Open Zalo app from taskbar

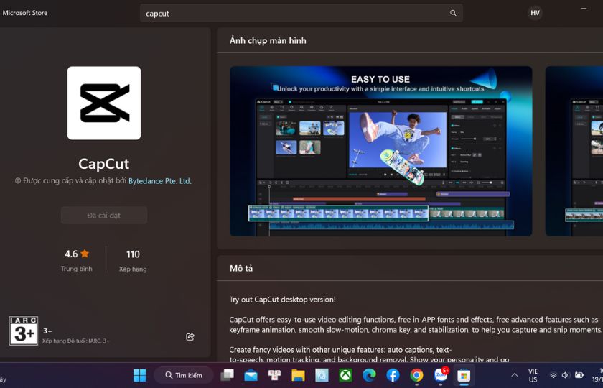(x=440, y=375)
